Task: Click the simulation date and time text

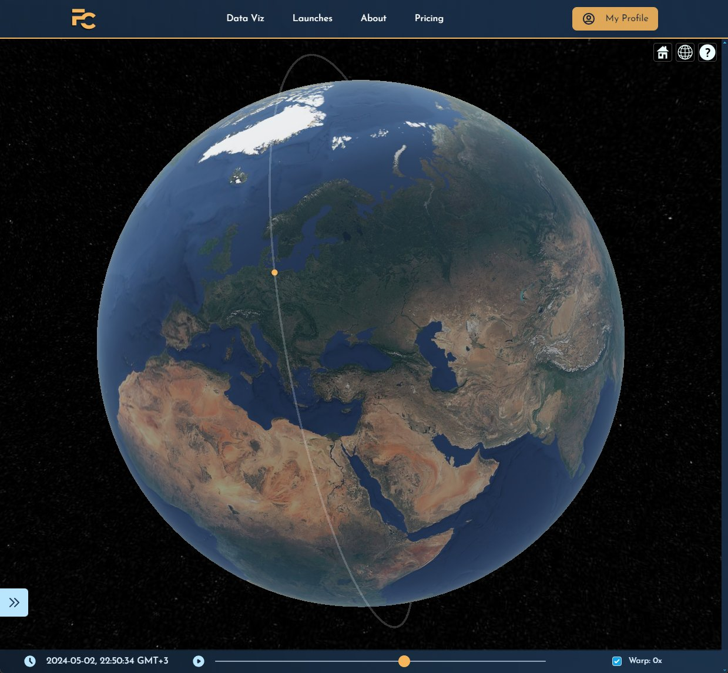Action: coord(107,661)
